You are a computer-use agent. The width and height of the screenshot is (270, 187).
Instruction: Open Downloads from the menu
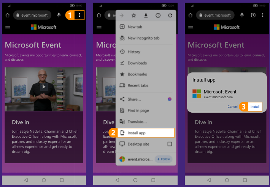(x=146, y=63)
